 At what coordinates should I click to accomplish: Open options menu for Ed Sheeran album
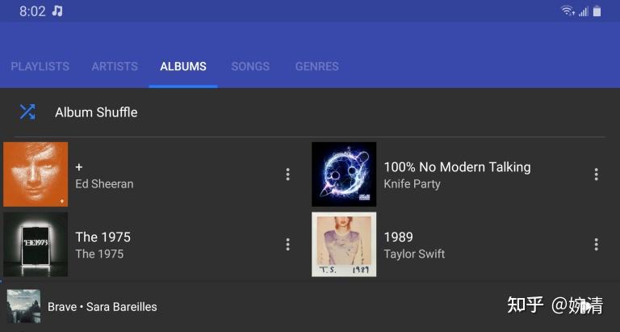[x=288, y=174]
